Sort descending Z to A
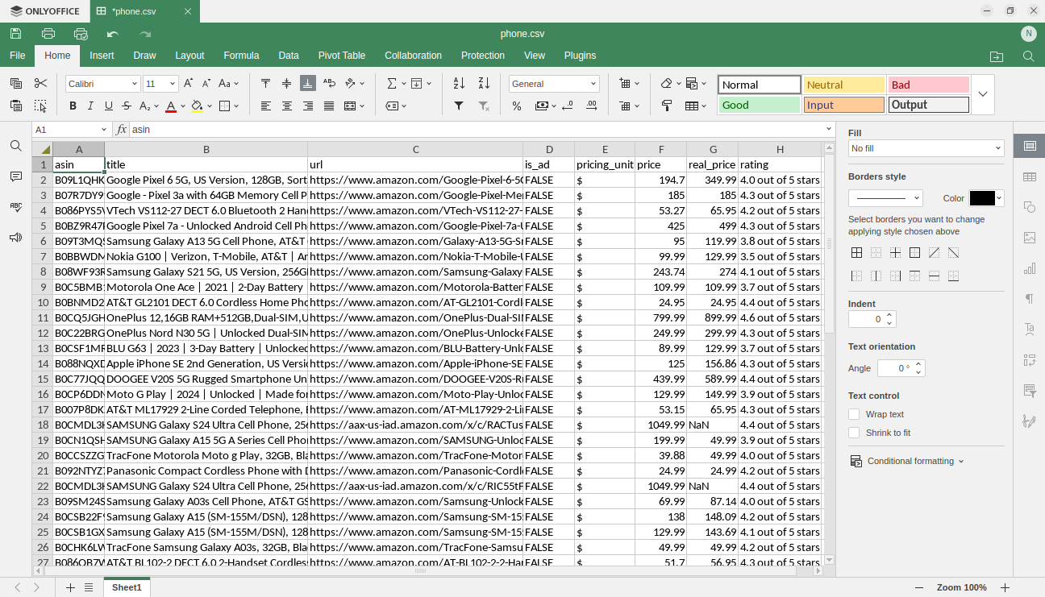The height and width of the screenshot is (597, 1045). [484, 83]
